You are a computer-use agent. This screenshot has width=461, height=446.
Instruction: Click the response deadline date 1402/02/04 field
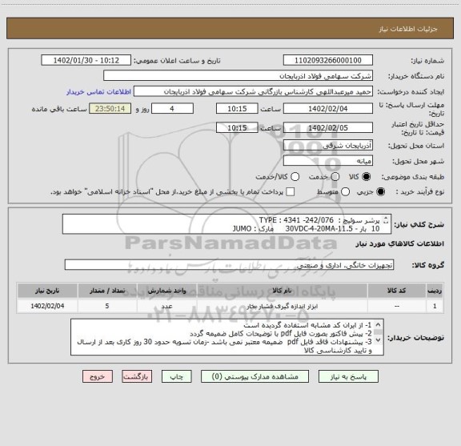(x=328, y=109)
